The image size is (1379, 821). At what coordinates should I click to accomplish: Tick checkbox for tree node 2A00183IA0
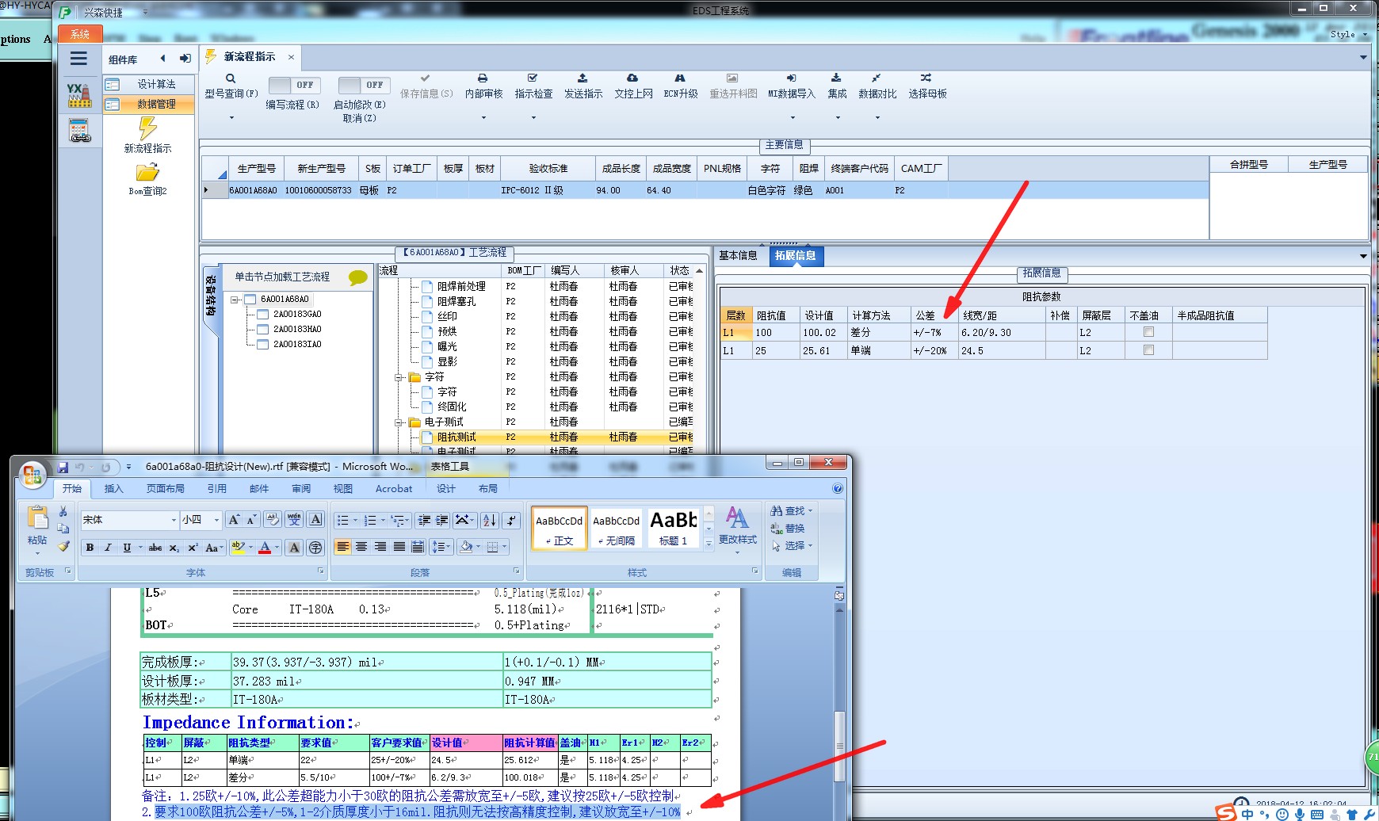[263, 345]
